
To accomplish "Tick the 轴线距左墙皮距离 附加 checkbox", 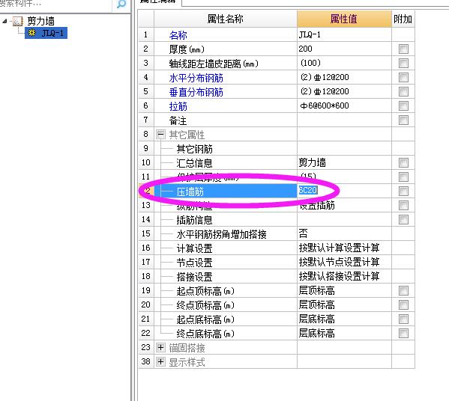I will click(403, 63).
